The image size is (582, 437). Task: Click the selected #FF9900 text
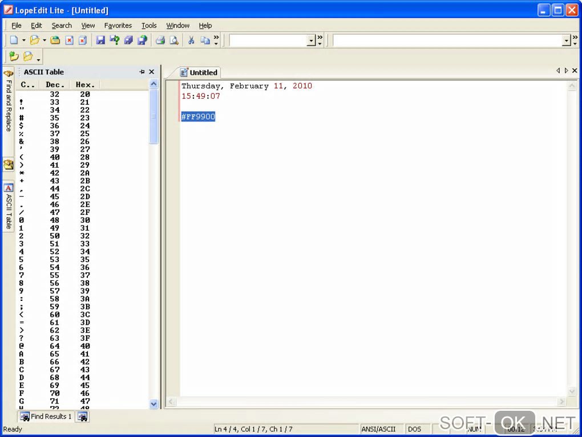tap(198, 117)
